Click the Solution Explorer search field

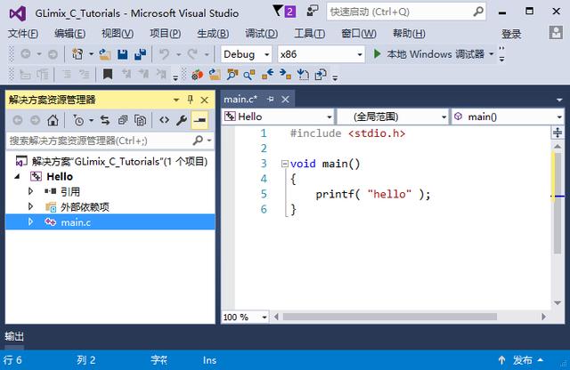(x=110, y=141)
